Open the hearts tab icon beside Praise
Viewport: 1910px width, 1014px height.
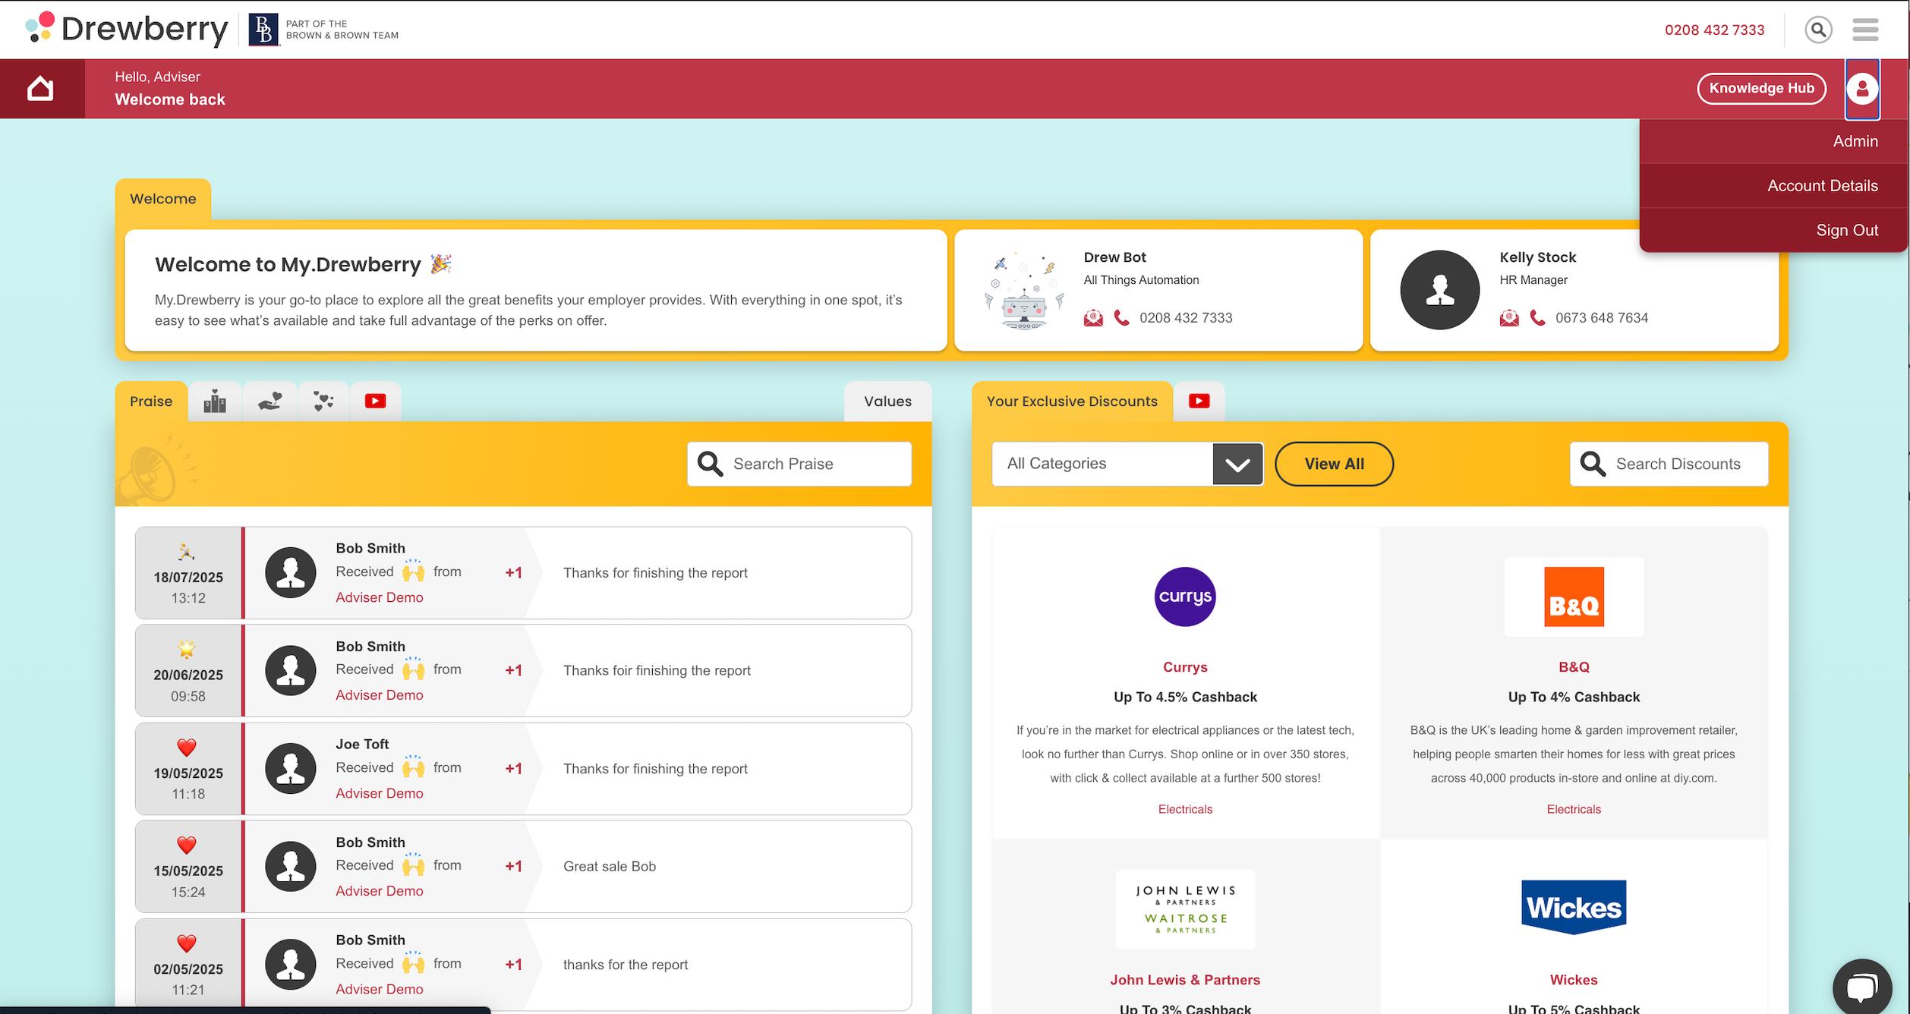[323, 402]
